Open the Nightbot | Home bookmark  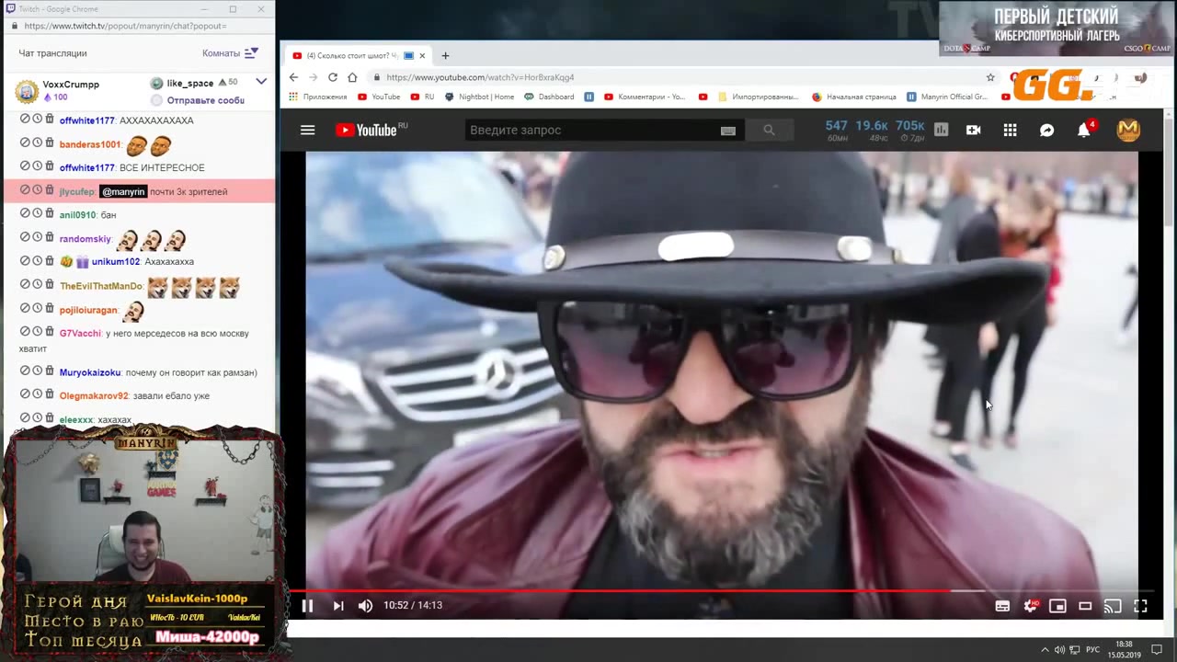tap(479, 97)
